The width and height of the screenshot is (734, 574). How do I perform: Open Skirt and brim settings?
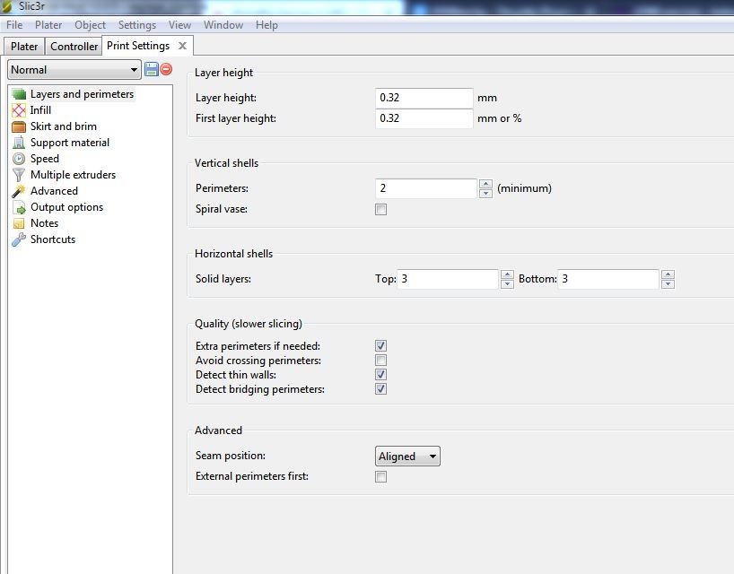(x=64, y=126)
